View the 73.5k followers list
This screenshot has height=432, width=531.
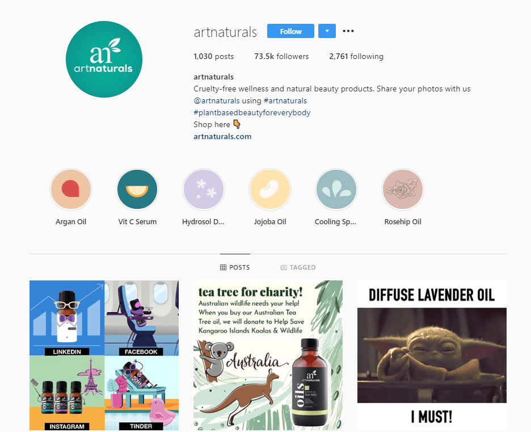[281, 56]
